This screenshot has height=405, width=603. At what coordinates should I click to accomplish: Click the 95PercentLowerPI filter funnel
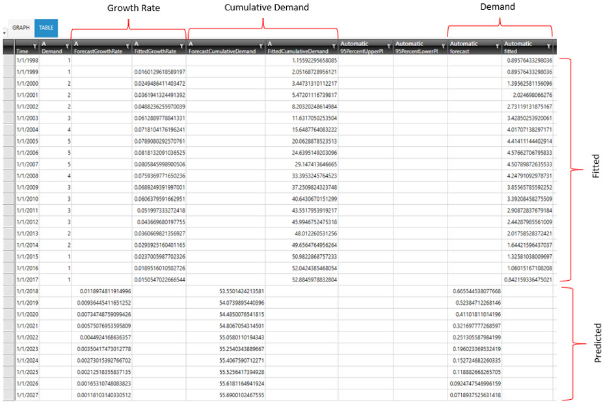(x=443, y=46)
